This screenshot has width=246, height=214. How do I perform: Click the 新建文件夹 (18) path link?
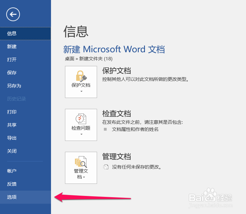(96, 59)
